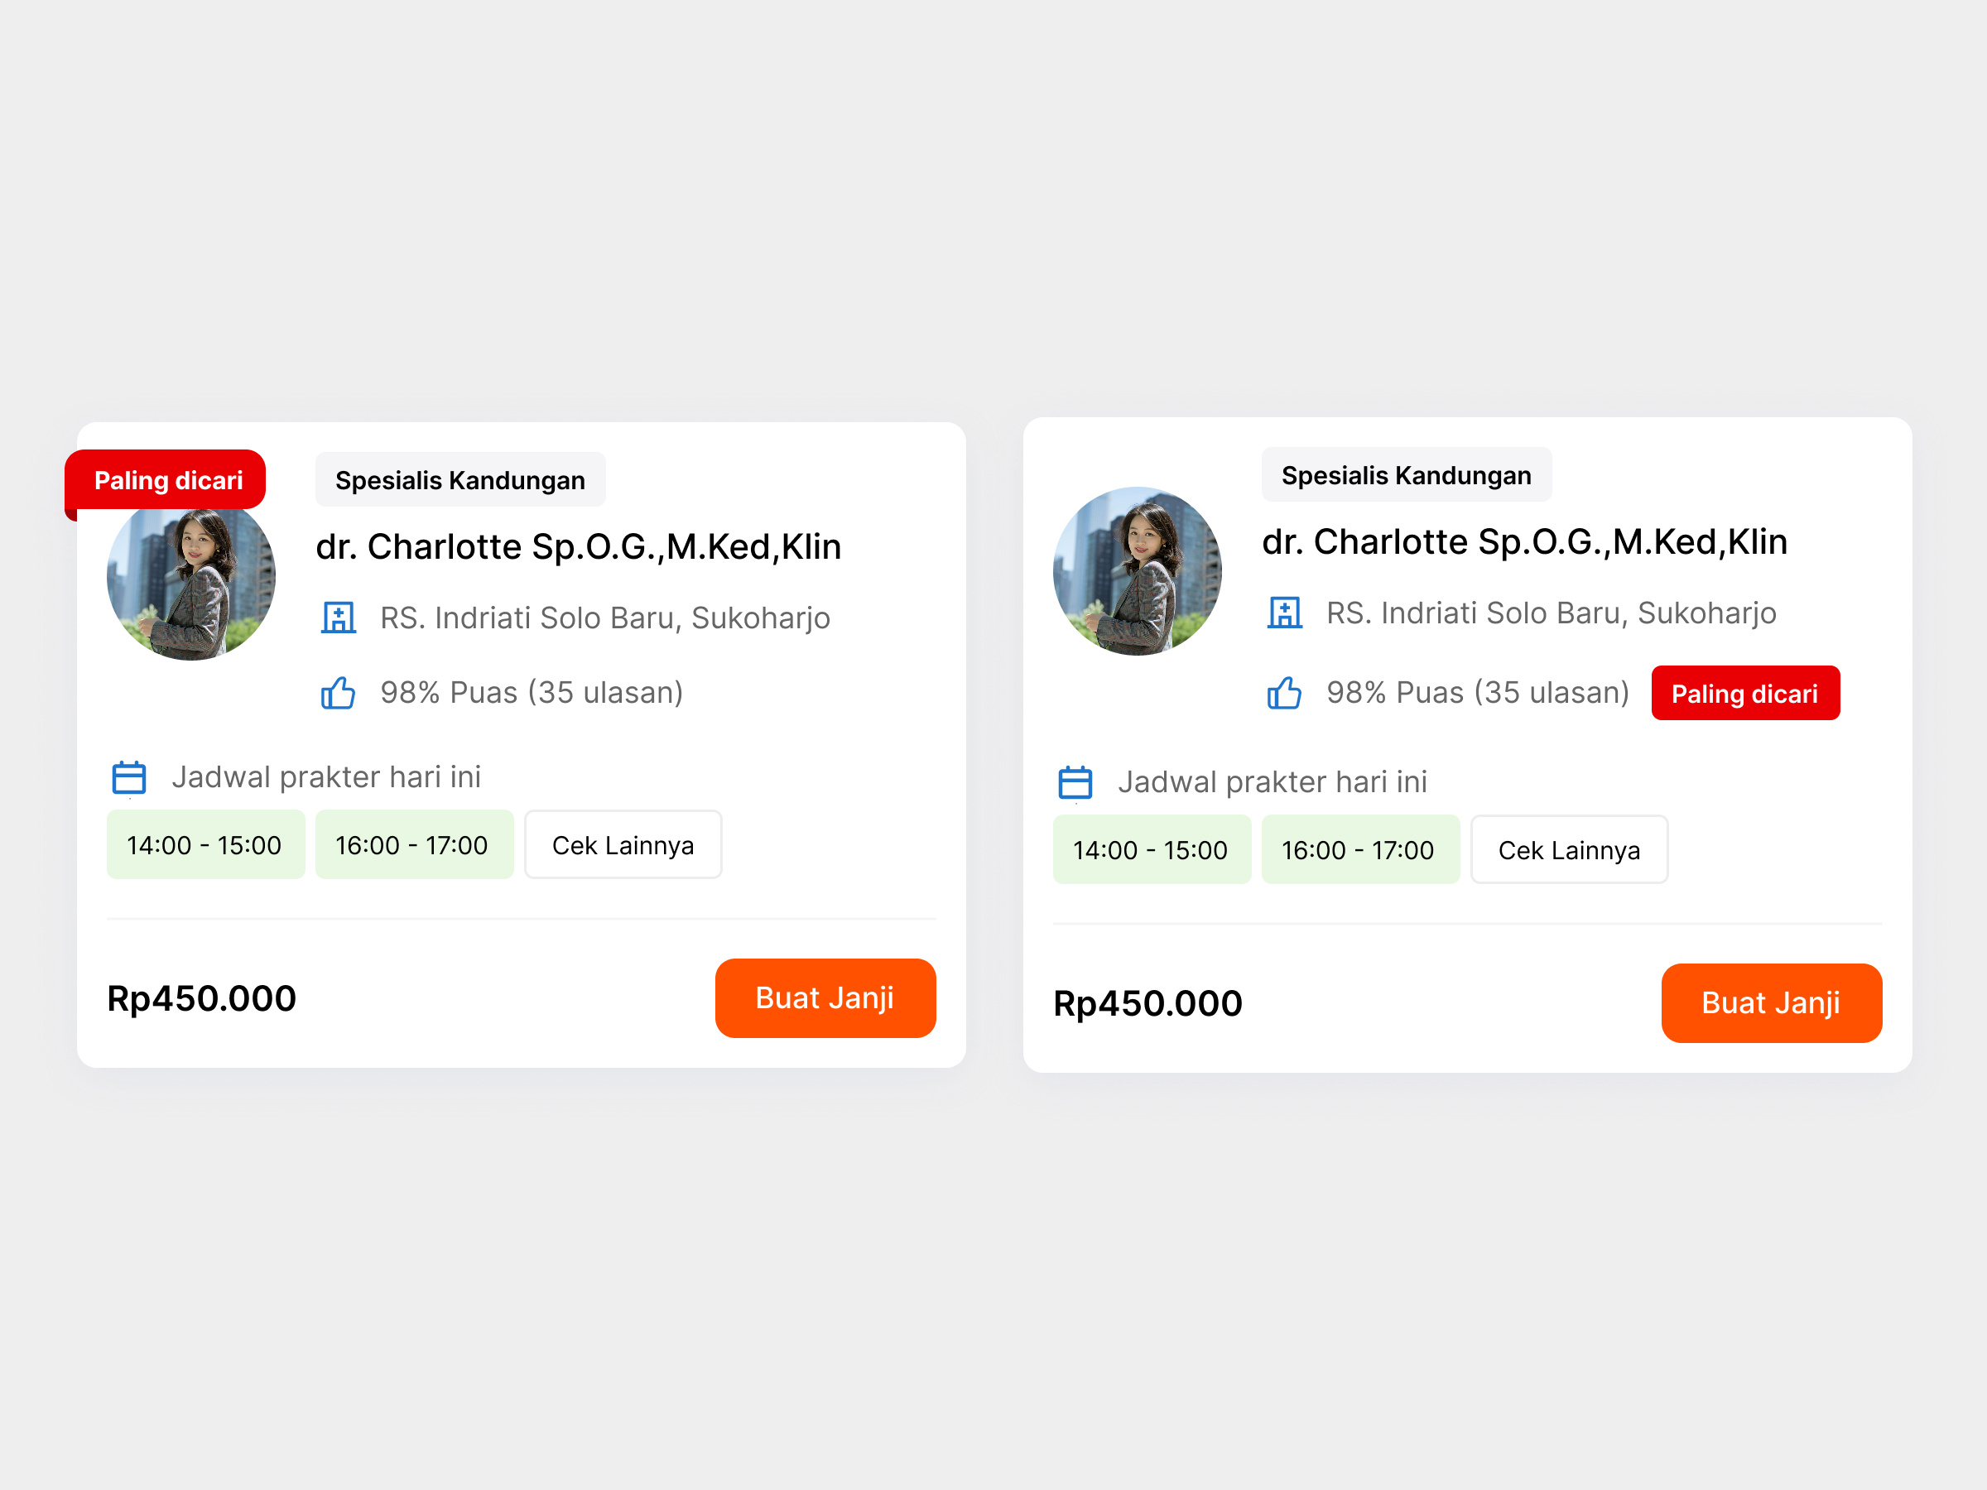Click Spesialis Kandungan tag in left card

(460, 480)
